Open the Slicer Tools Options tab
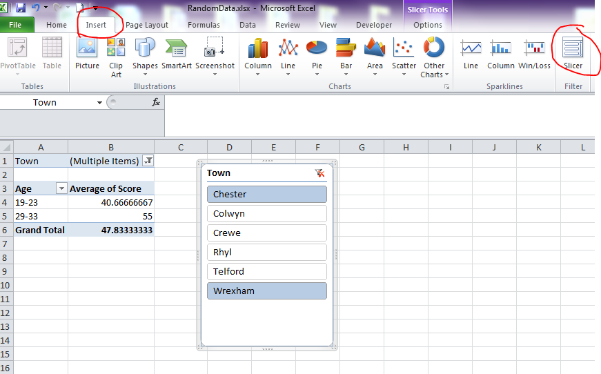This screenshot has height=374, width=601. click(428, 25)
